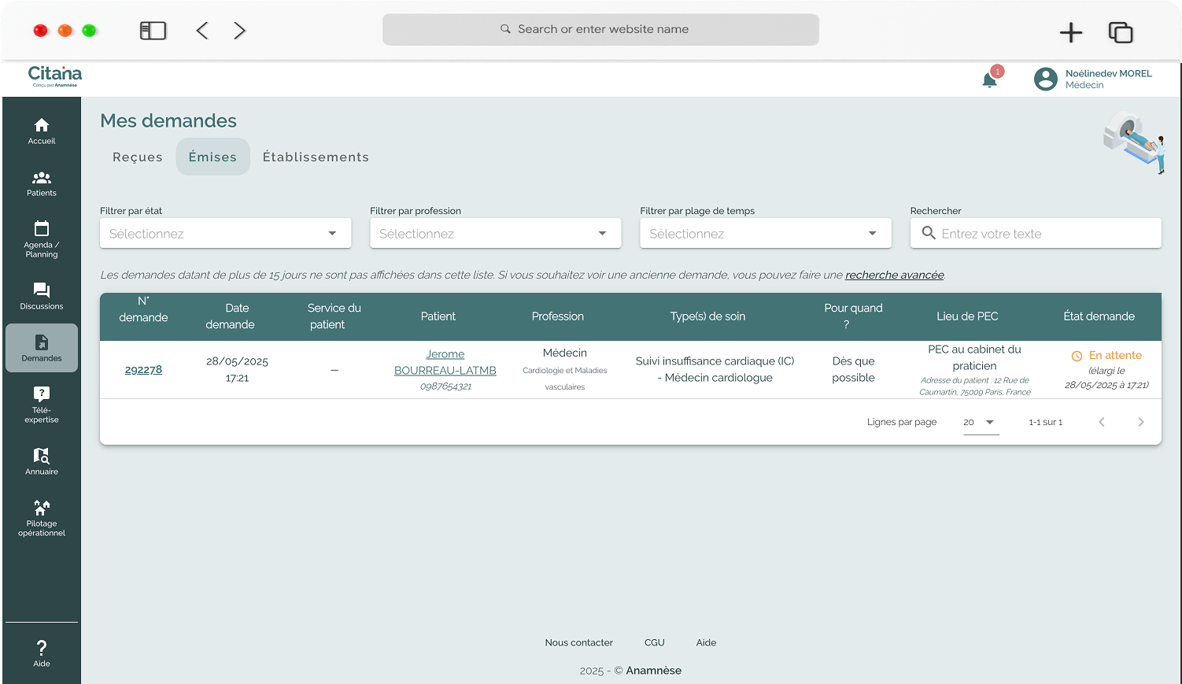
Task: Click Noélinedev MOREL user name
Action: tap(1108, 73)
